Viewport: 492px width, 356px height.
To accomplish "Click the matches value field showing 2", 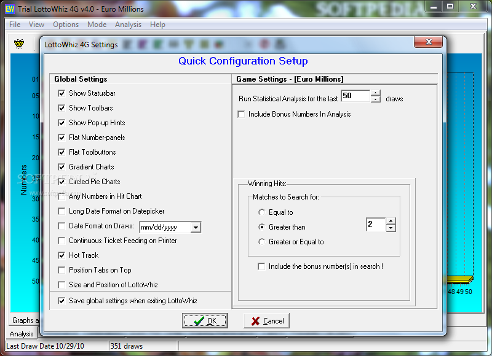I will (x=376, y=225).
